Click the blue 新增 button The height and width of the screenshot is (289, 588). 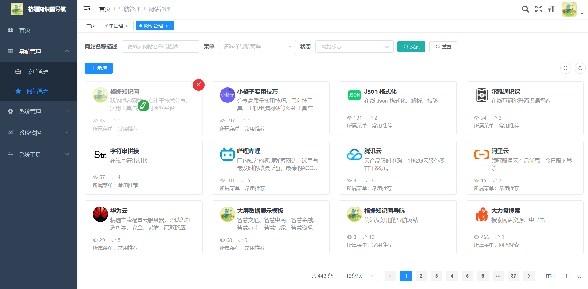[99, 68]
